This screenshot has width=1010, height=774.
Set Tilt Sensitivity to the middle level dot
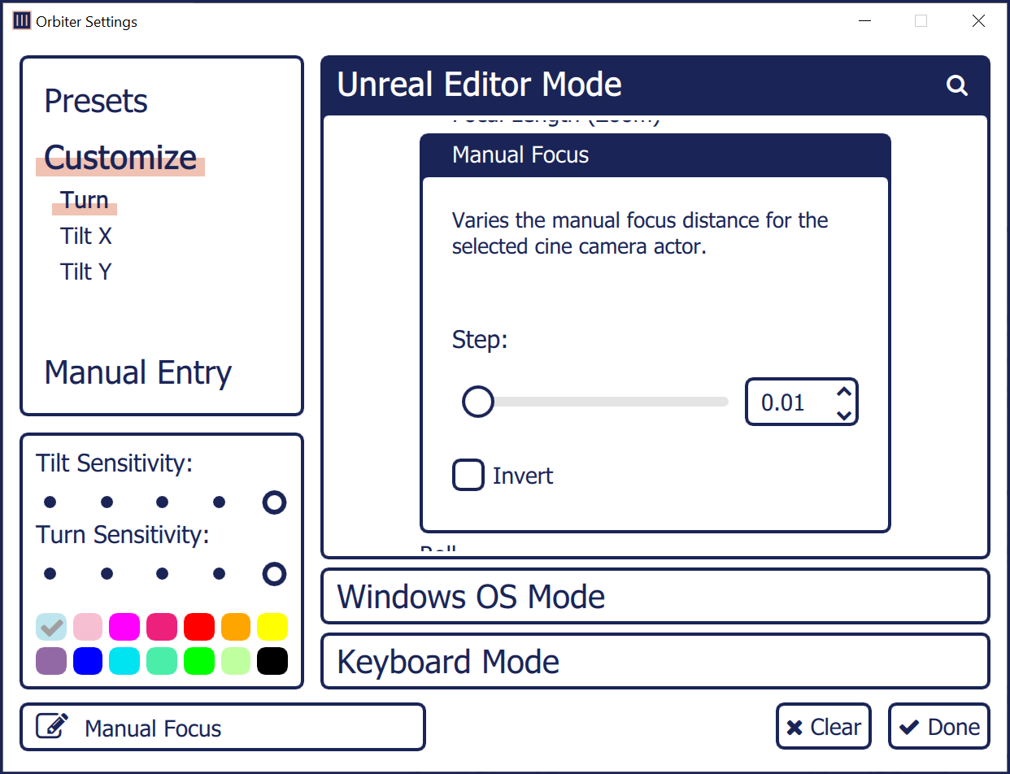(x=163, y=502)
